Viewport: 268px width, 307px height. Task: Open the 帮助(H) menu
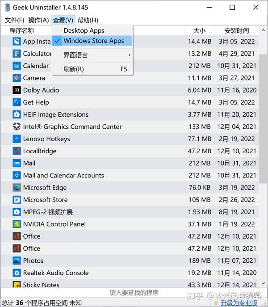[x=88, y=20]
